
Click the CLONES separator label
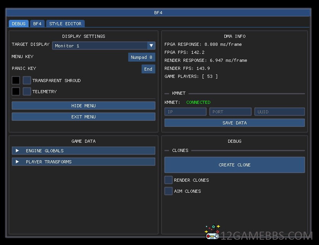[180, 150]
